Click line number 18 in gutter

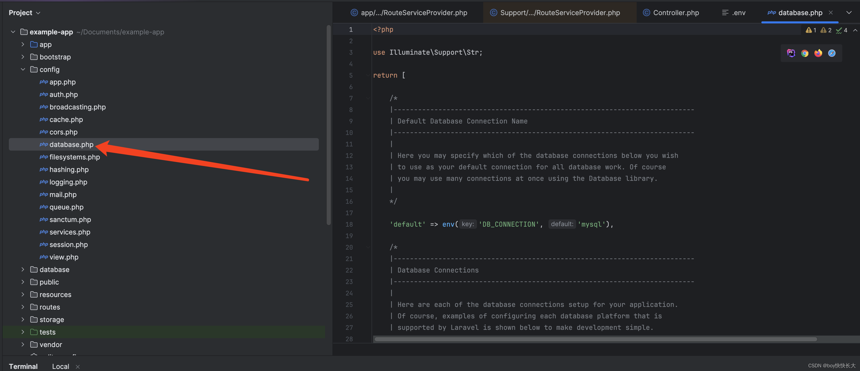[349, 224]
